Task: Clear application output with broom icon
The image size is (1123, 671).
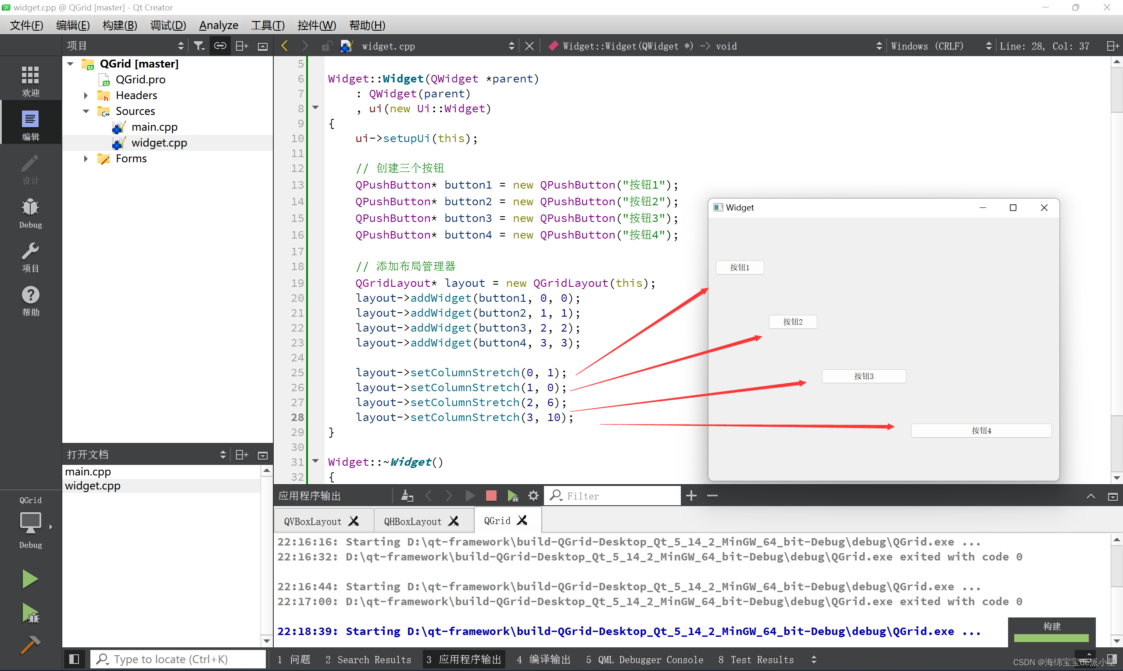Action: pyautogui.click(x=407, y=496)
